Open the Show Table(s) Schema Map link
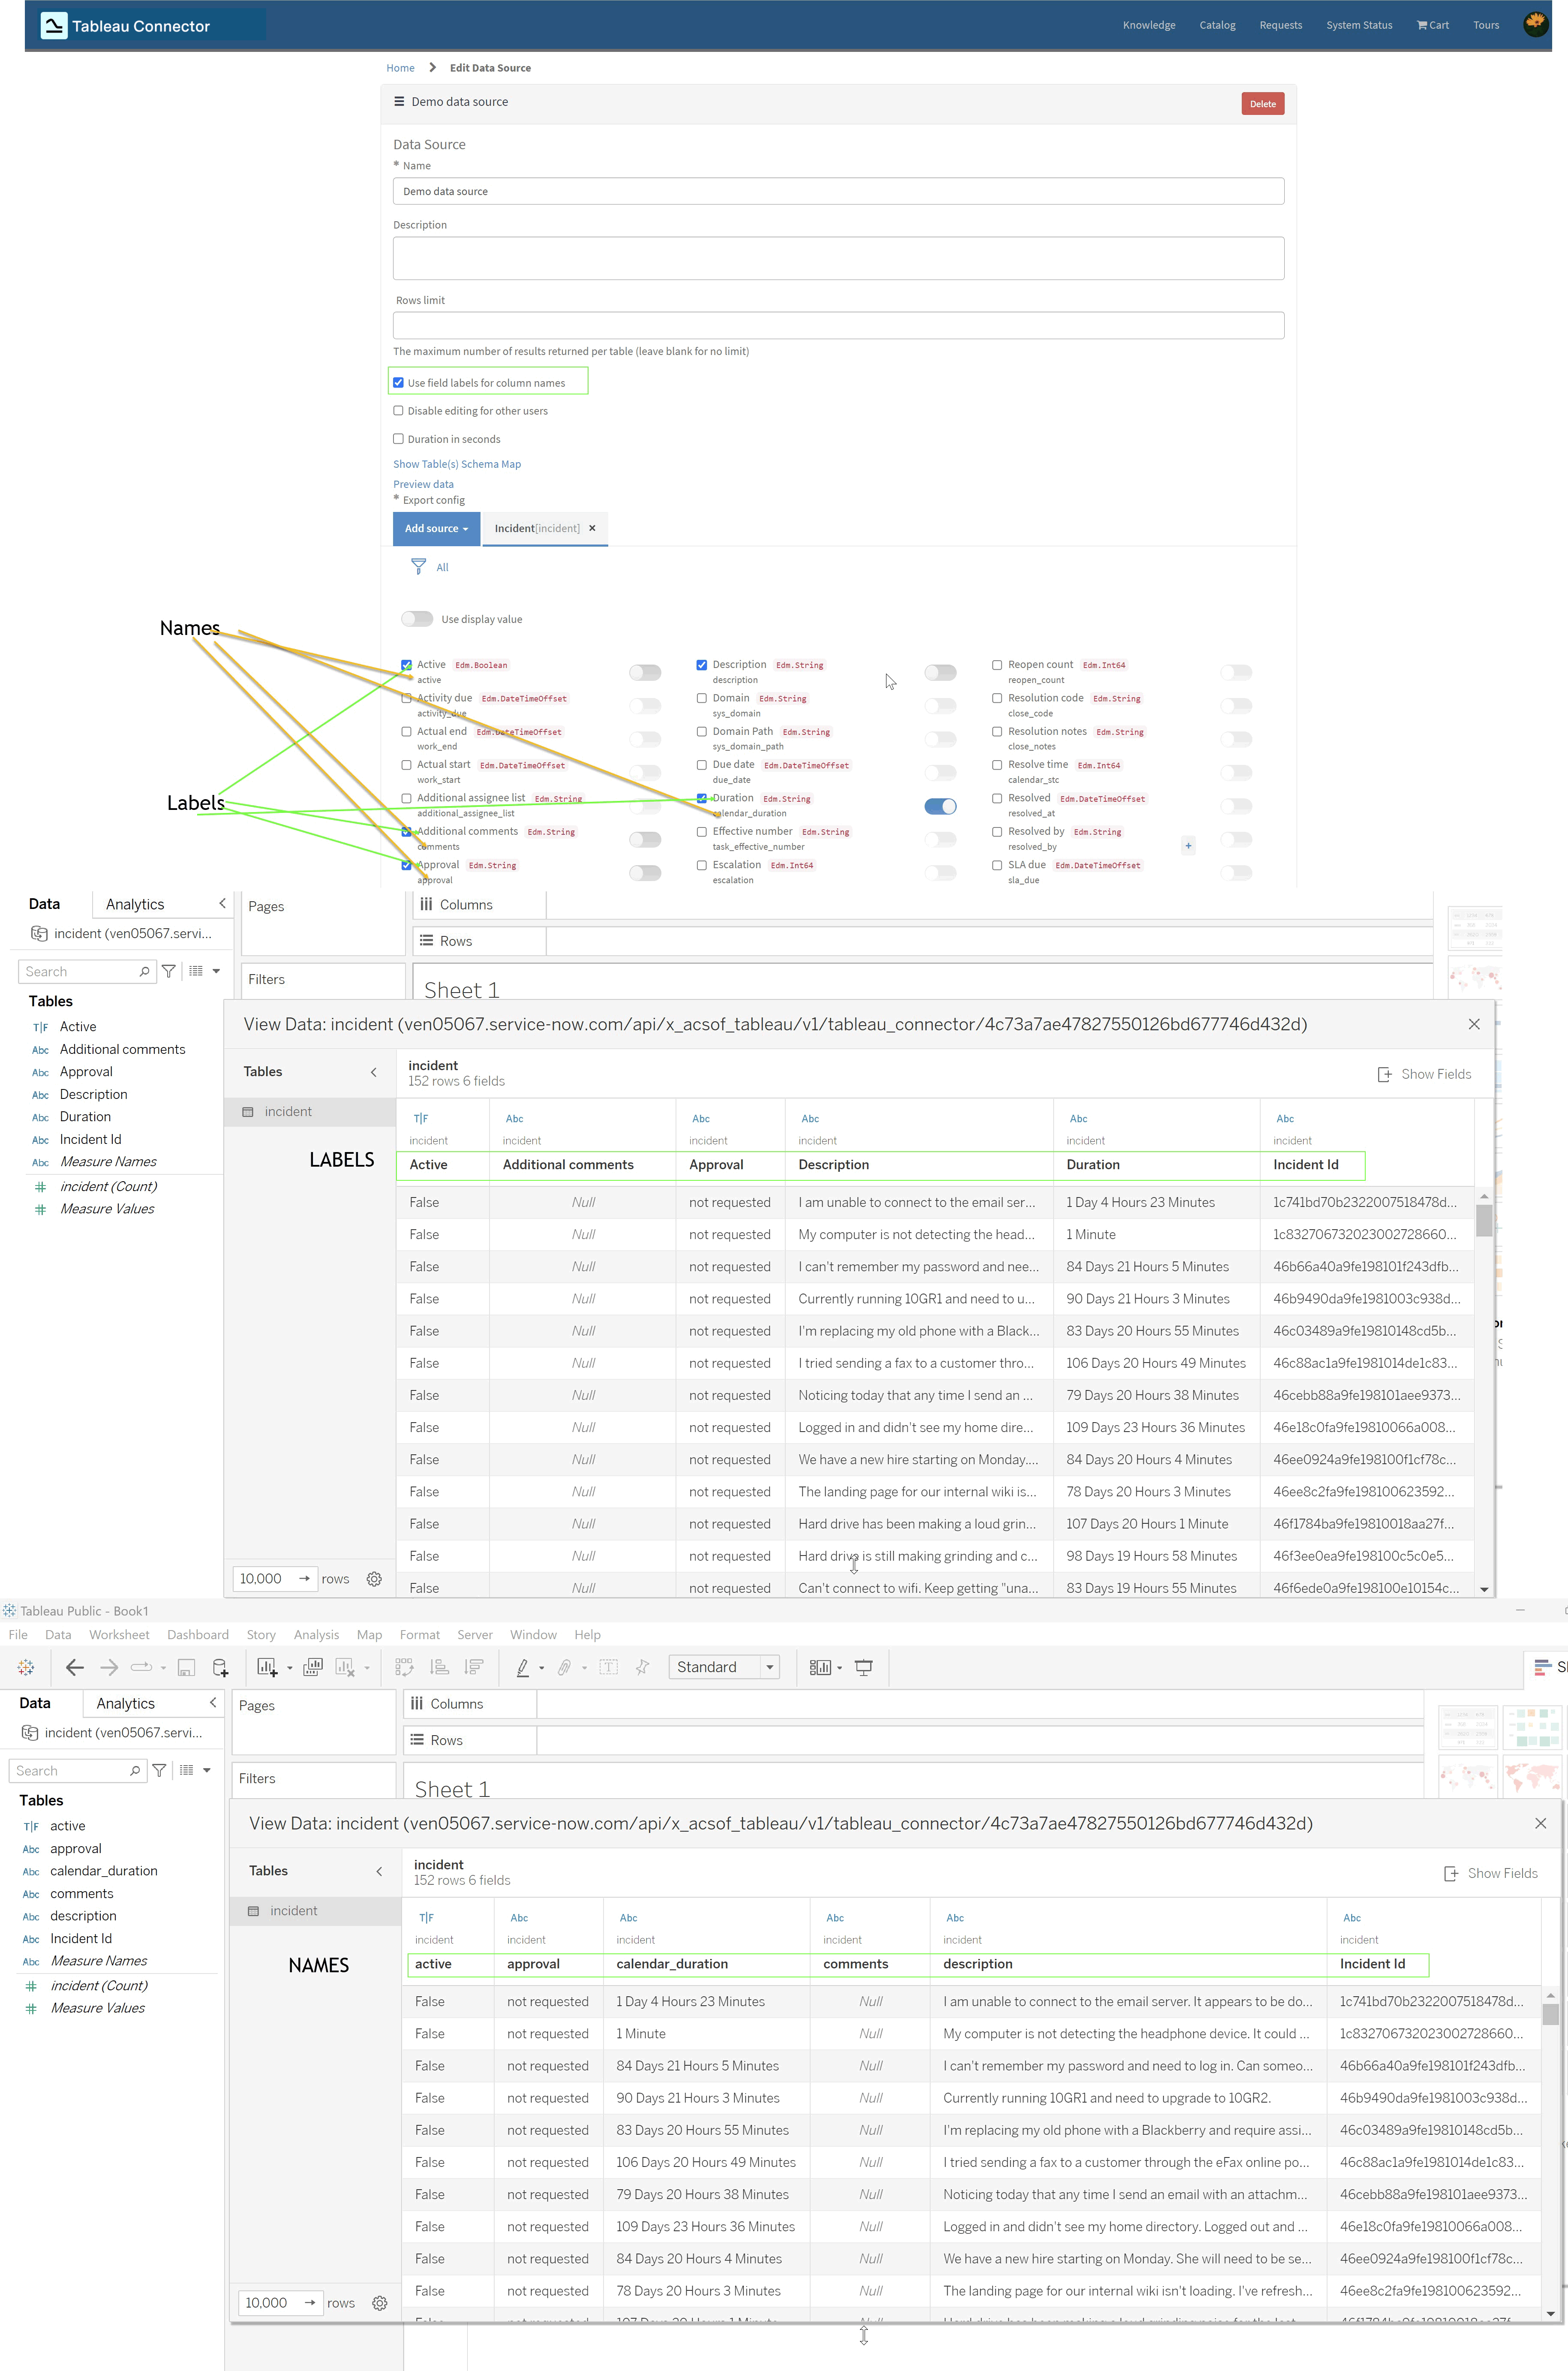 coord(457,463)
